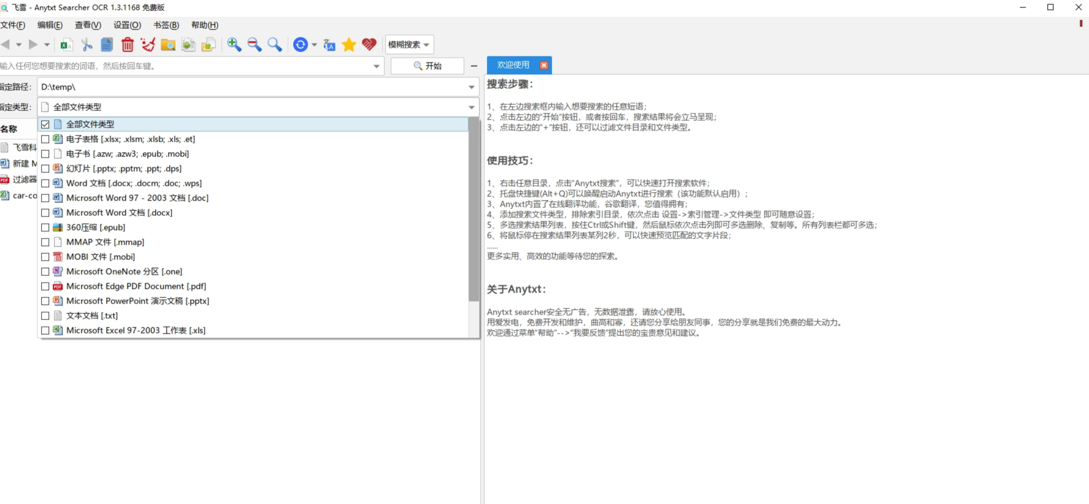Click the zoom in magnifier icon
Screen dimensions: 1089x504
click(234, 45)
